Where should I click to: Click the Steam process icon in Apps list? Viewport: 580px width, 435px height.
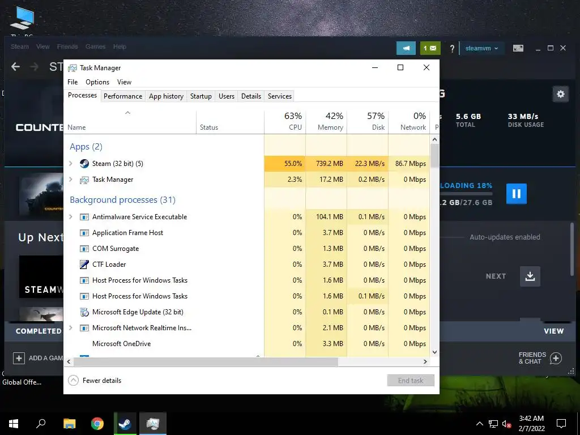tap(84, 164)
